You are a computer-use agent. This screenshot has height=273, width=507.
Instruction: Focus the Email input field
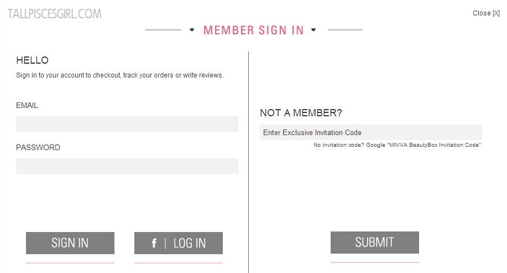(x=127, y=124)
